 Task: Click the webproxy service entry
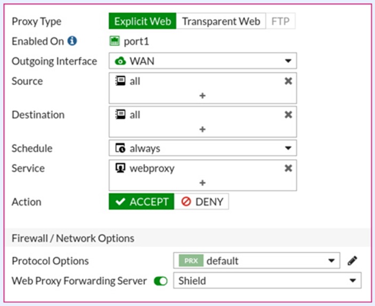pyautogui.click(x=152, y=168)
